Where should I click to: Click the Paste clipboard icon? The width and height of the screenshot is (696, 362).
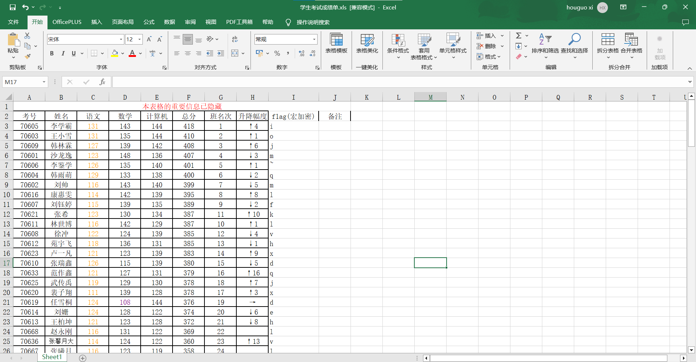[x=13, y=40]
